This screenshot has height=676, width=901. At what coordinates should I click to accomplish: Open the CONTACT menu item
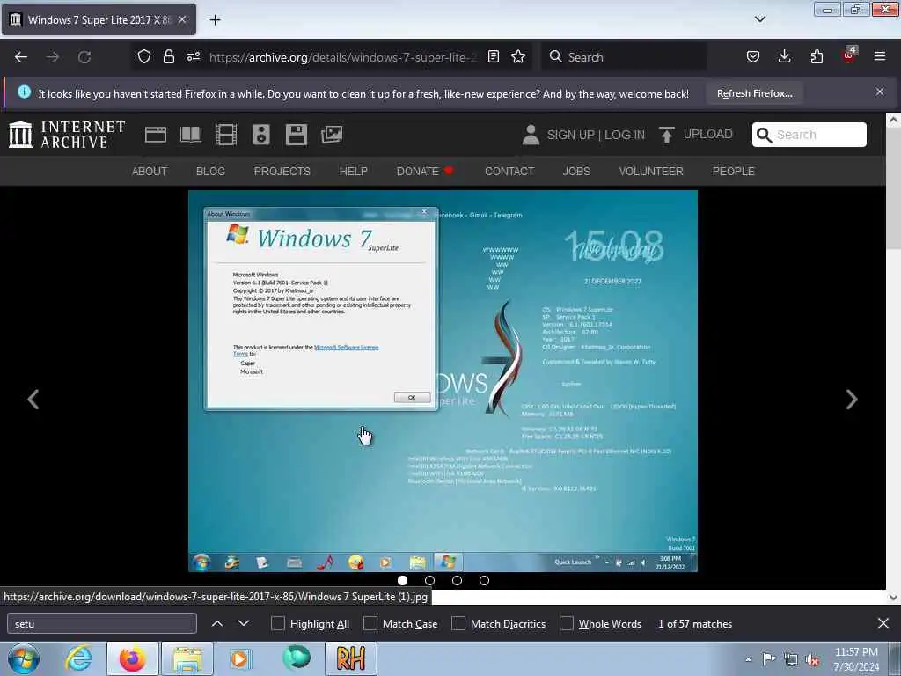509,172
